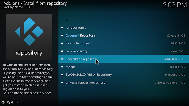Click bullet icon beside mbebe
The height and width of the screenshot is (106, 189).
[62, 67]
